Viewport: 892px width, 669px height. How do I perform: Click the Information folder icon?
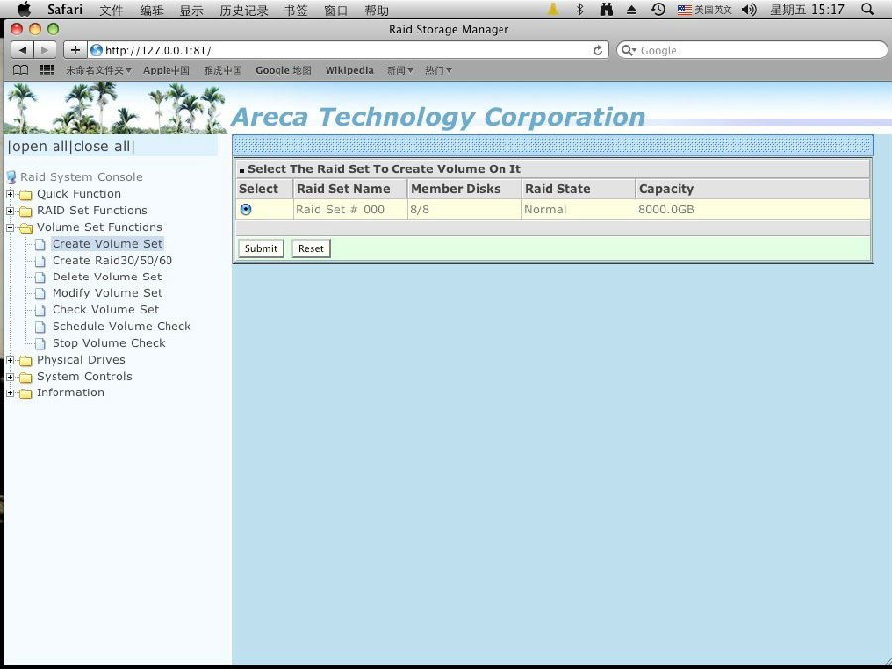tap(25, 393)
